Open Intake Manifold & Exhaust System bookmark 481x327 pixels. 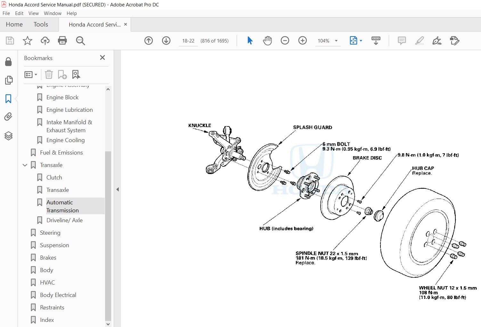coord(69,126)
